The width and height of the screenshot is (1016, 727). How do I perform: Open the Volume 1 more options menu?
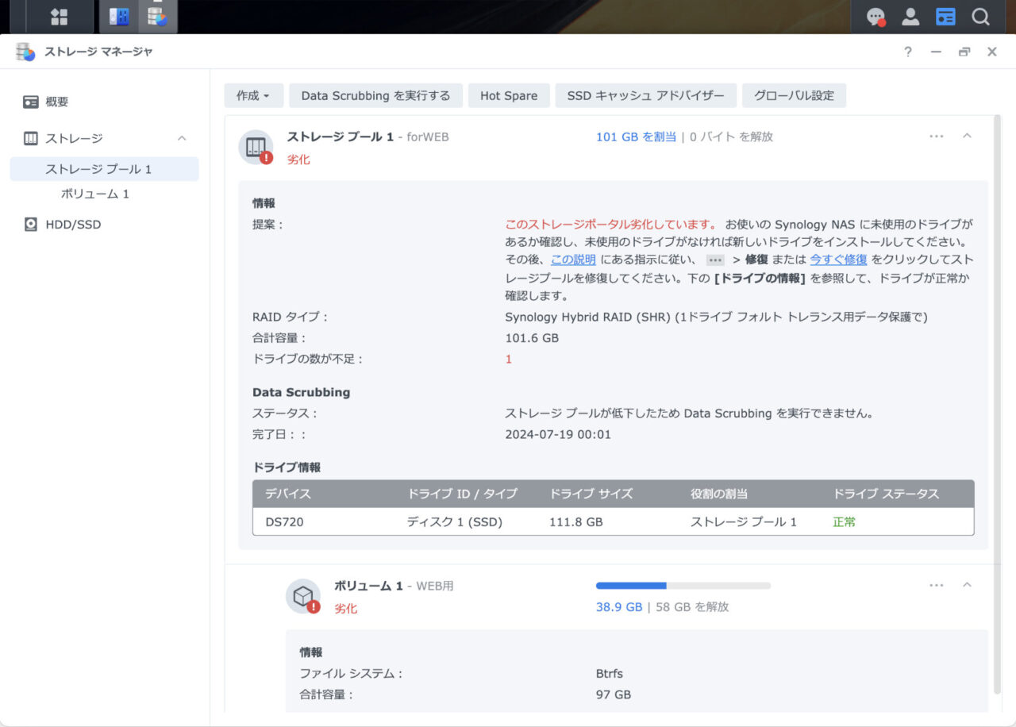click(937, 586)
